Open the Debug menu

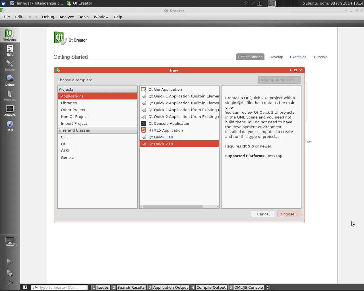(x=48, y=17)
